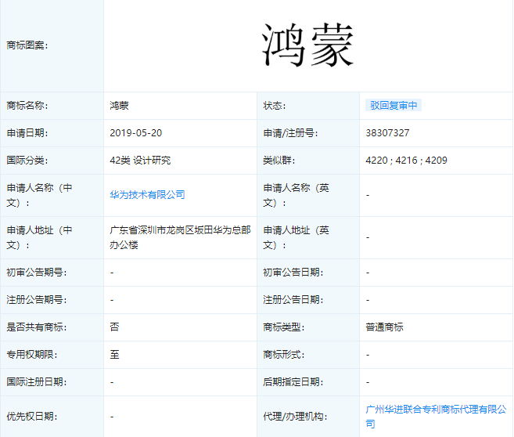Open agency link 广州华进联合专利商标代理有限公司
The height and width of the screenshot is (437, 514).
pyautogui.click(x=436, y=417)
